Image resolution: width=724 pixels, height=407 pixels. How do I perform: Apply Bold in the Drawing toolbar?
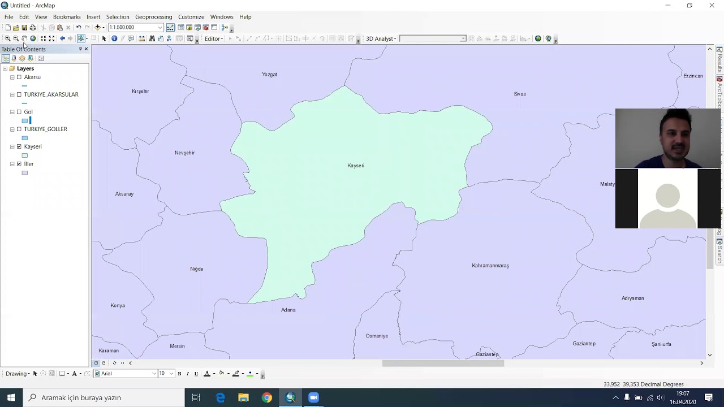click(x=179, y=374)
